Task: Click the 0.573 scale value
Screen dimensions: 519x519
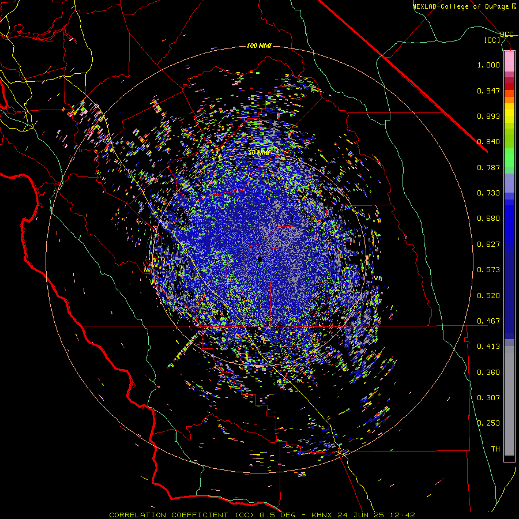Action: [x=488, y=270]
